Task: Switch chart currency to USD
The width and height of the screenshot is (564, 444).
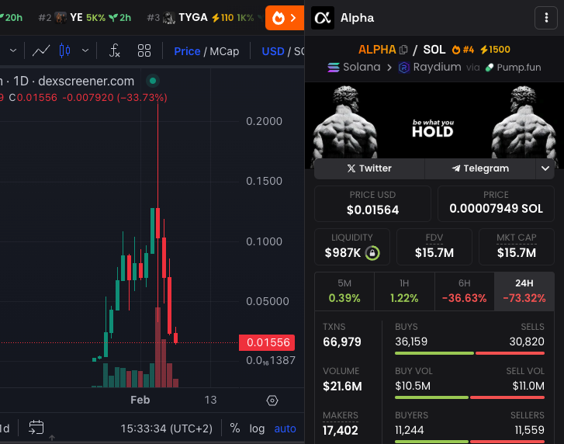Action: coord(273,51)
